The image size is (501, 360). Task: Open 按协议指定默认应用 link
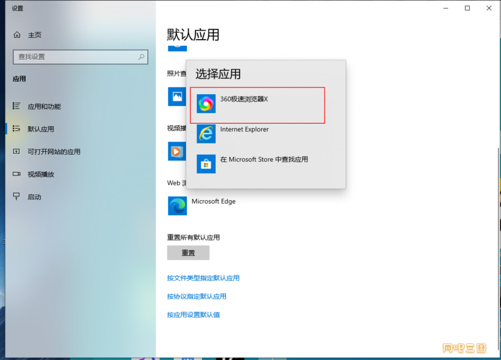coord(197,296)
